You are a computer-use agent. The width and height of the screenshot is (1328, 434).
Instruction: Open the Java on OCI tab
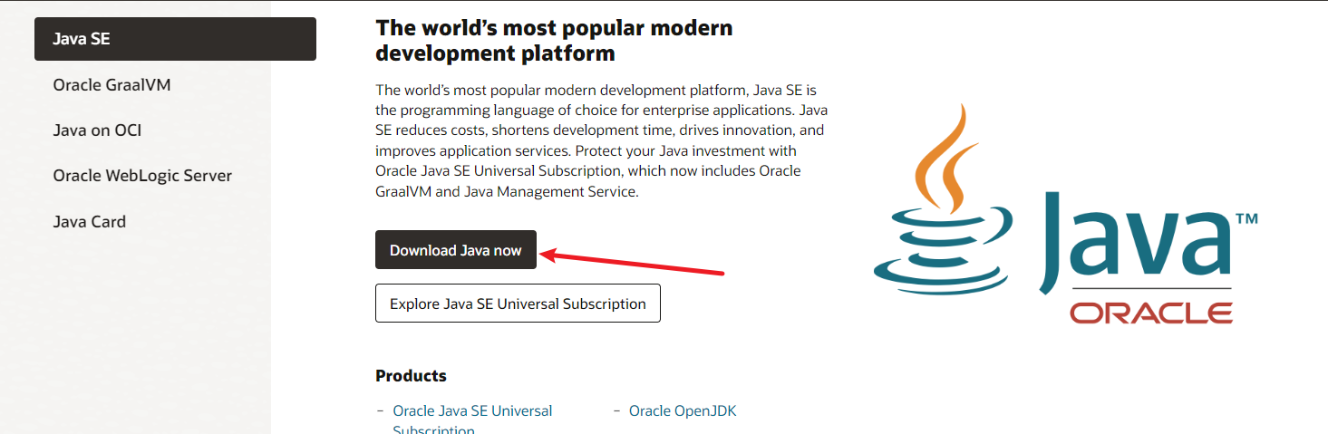97,130
